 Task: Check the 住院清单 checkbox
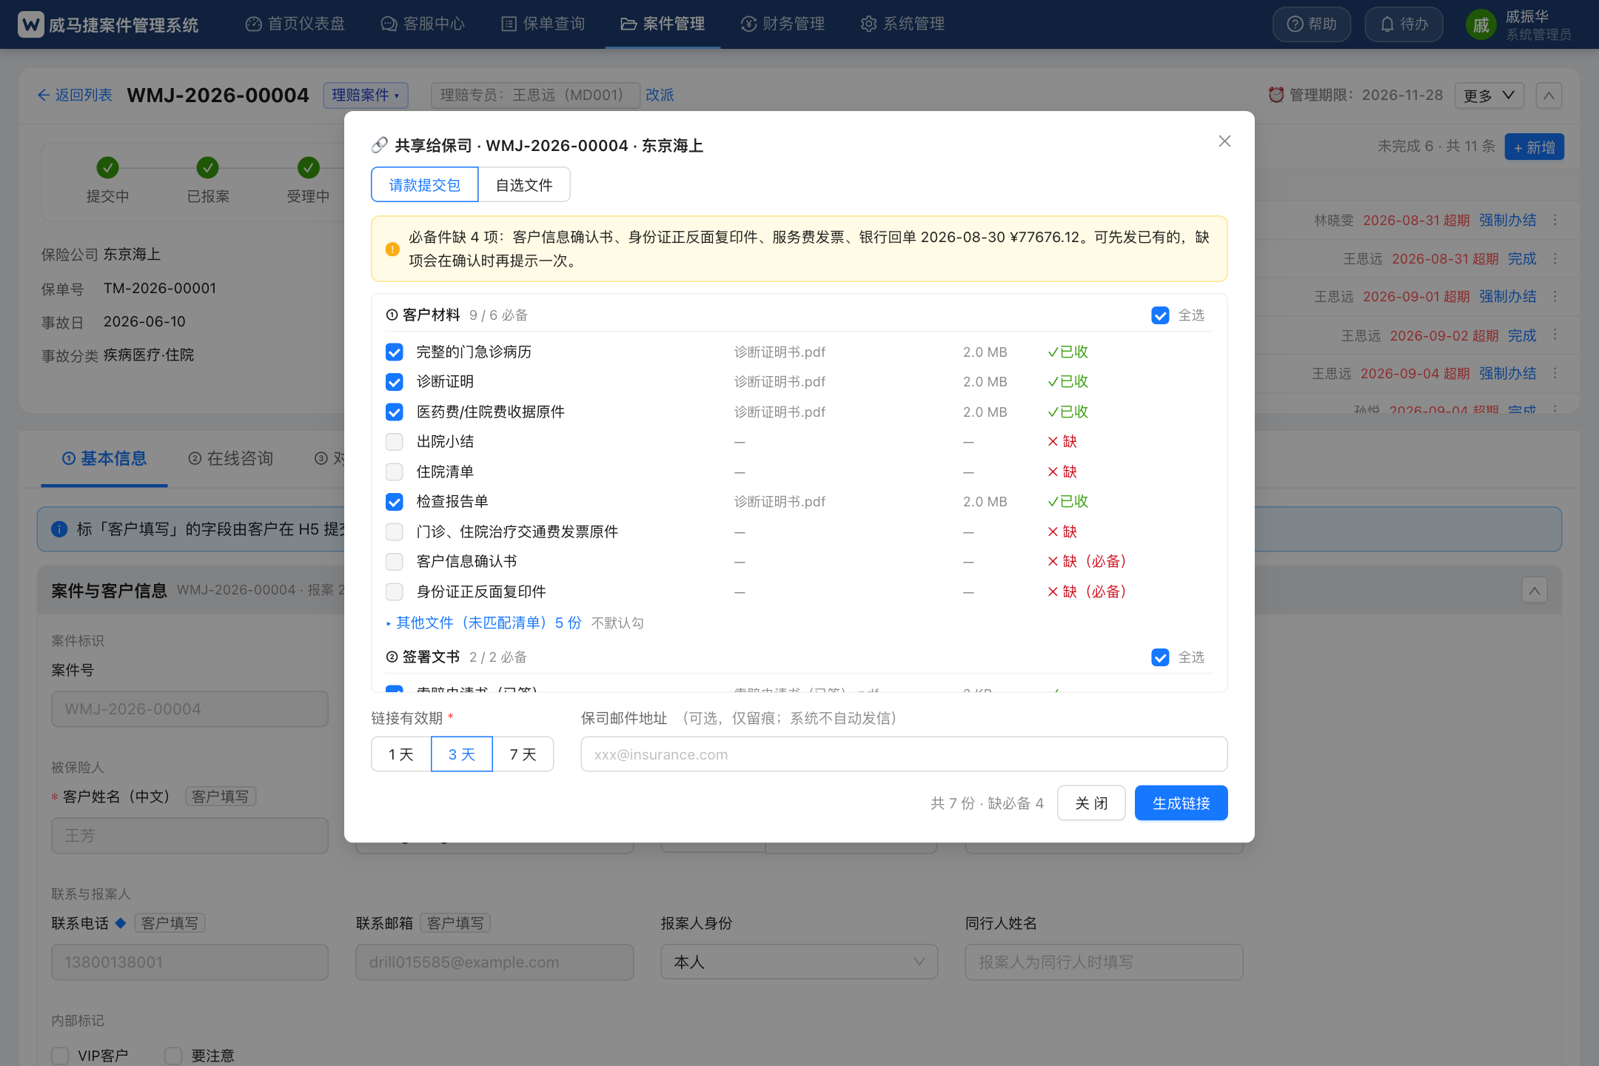click(395, 472)
